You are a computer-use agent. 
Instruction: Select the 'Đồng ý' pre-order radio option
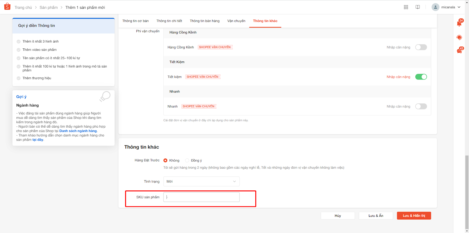[187, 161]
